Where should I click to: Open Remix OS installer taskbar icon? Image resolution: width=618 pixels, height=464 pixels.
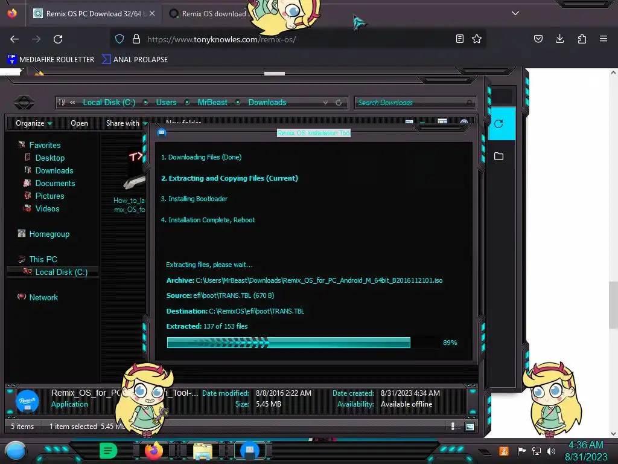tap(250, 451)
